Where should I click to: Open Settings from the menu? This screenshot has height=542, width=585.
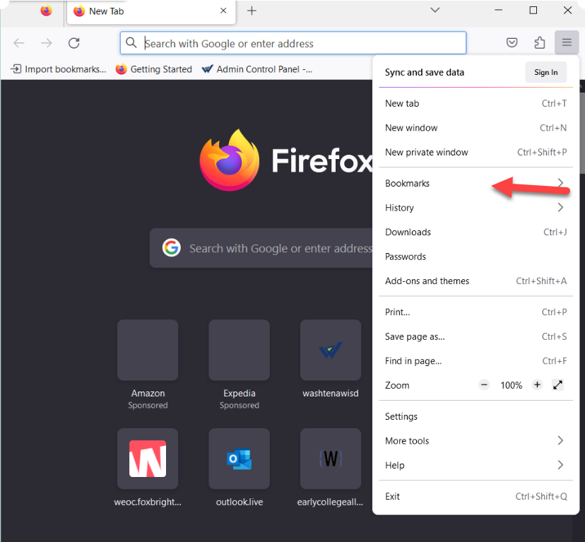click(x=475, y=417)
